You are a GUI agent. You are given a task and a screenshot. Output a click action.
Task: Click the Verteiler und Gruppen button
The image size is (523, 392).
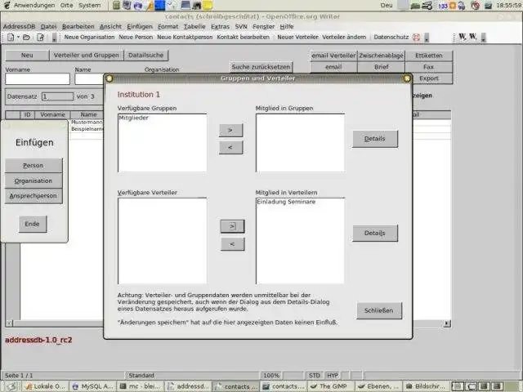pyautogui.click(x=87, y=56)
